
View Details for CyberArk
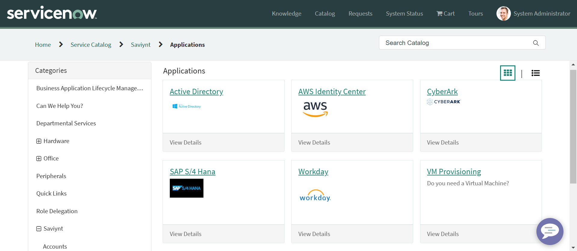coord(443,142)
